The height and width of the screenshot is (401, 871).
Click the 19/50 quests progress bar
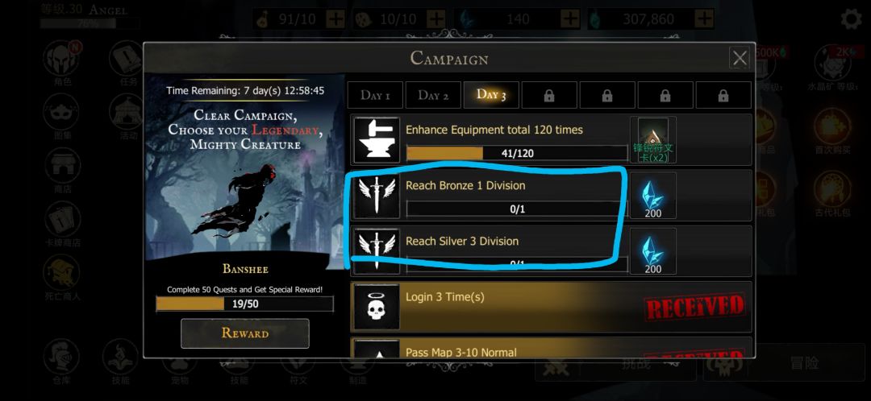pos(244,304)
